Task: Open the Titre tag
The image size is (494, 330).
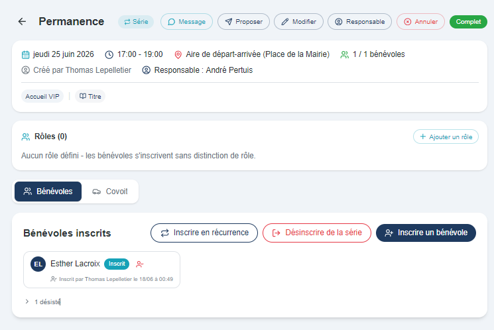Action: coord(90,96)
